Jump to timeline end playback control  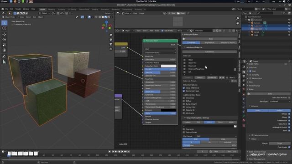tap(129, 152)
